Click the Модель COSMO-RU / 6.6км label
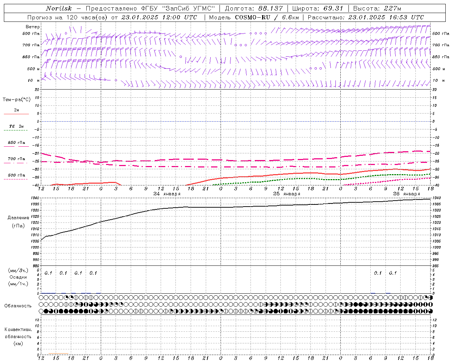Image resolution: width=451 pixels, height=361 pixels. 254,17
